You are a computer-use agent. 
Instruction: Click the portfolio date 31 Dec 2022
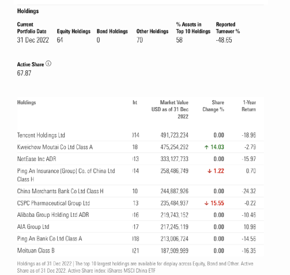[x=33, y=40]
